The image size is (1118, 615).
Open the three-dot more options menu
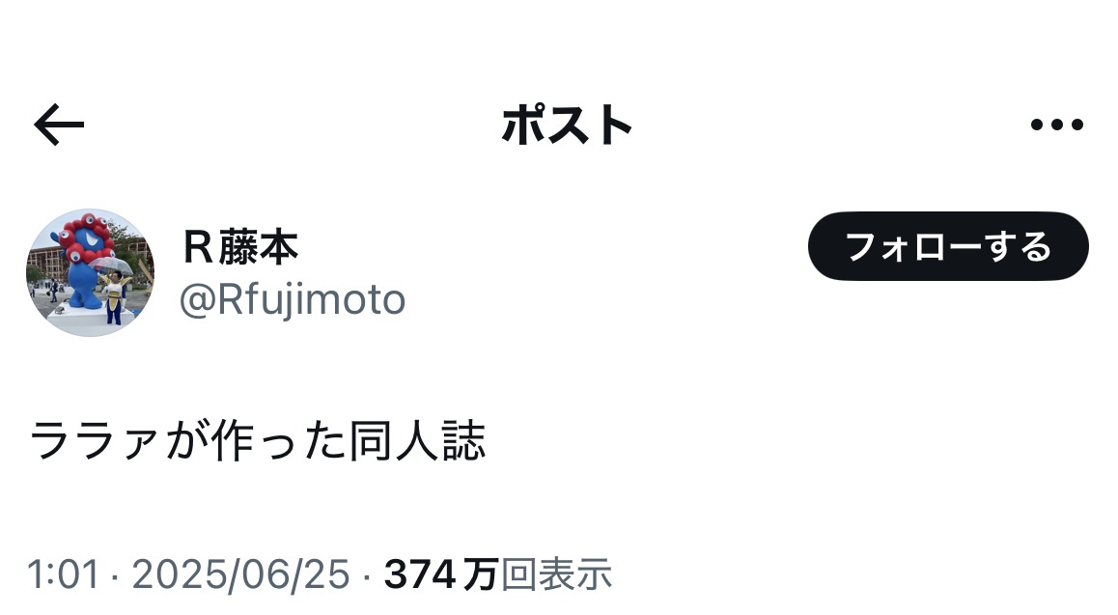1056,125
